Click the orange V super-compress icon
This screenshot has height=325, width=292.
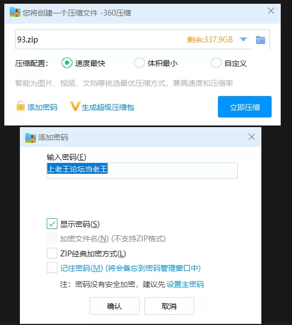coord(75,106)
